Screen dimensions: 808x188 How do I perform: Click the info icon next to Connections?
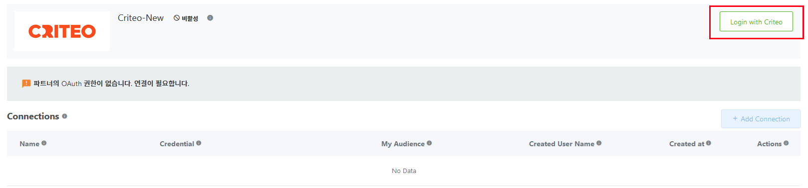point(64,116)
